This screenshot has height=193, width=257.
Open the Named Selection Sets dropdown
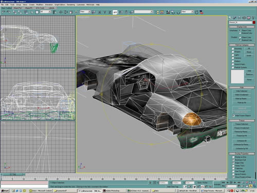tap(143, 12)
